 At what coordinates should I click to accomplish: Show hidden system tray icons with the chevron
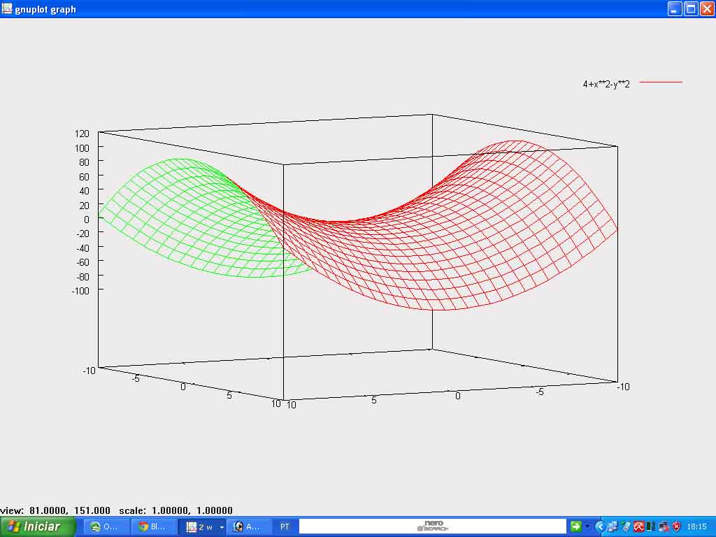pyautogui.click(x=601, y=527)
